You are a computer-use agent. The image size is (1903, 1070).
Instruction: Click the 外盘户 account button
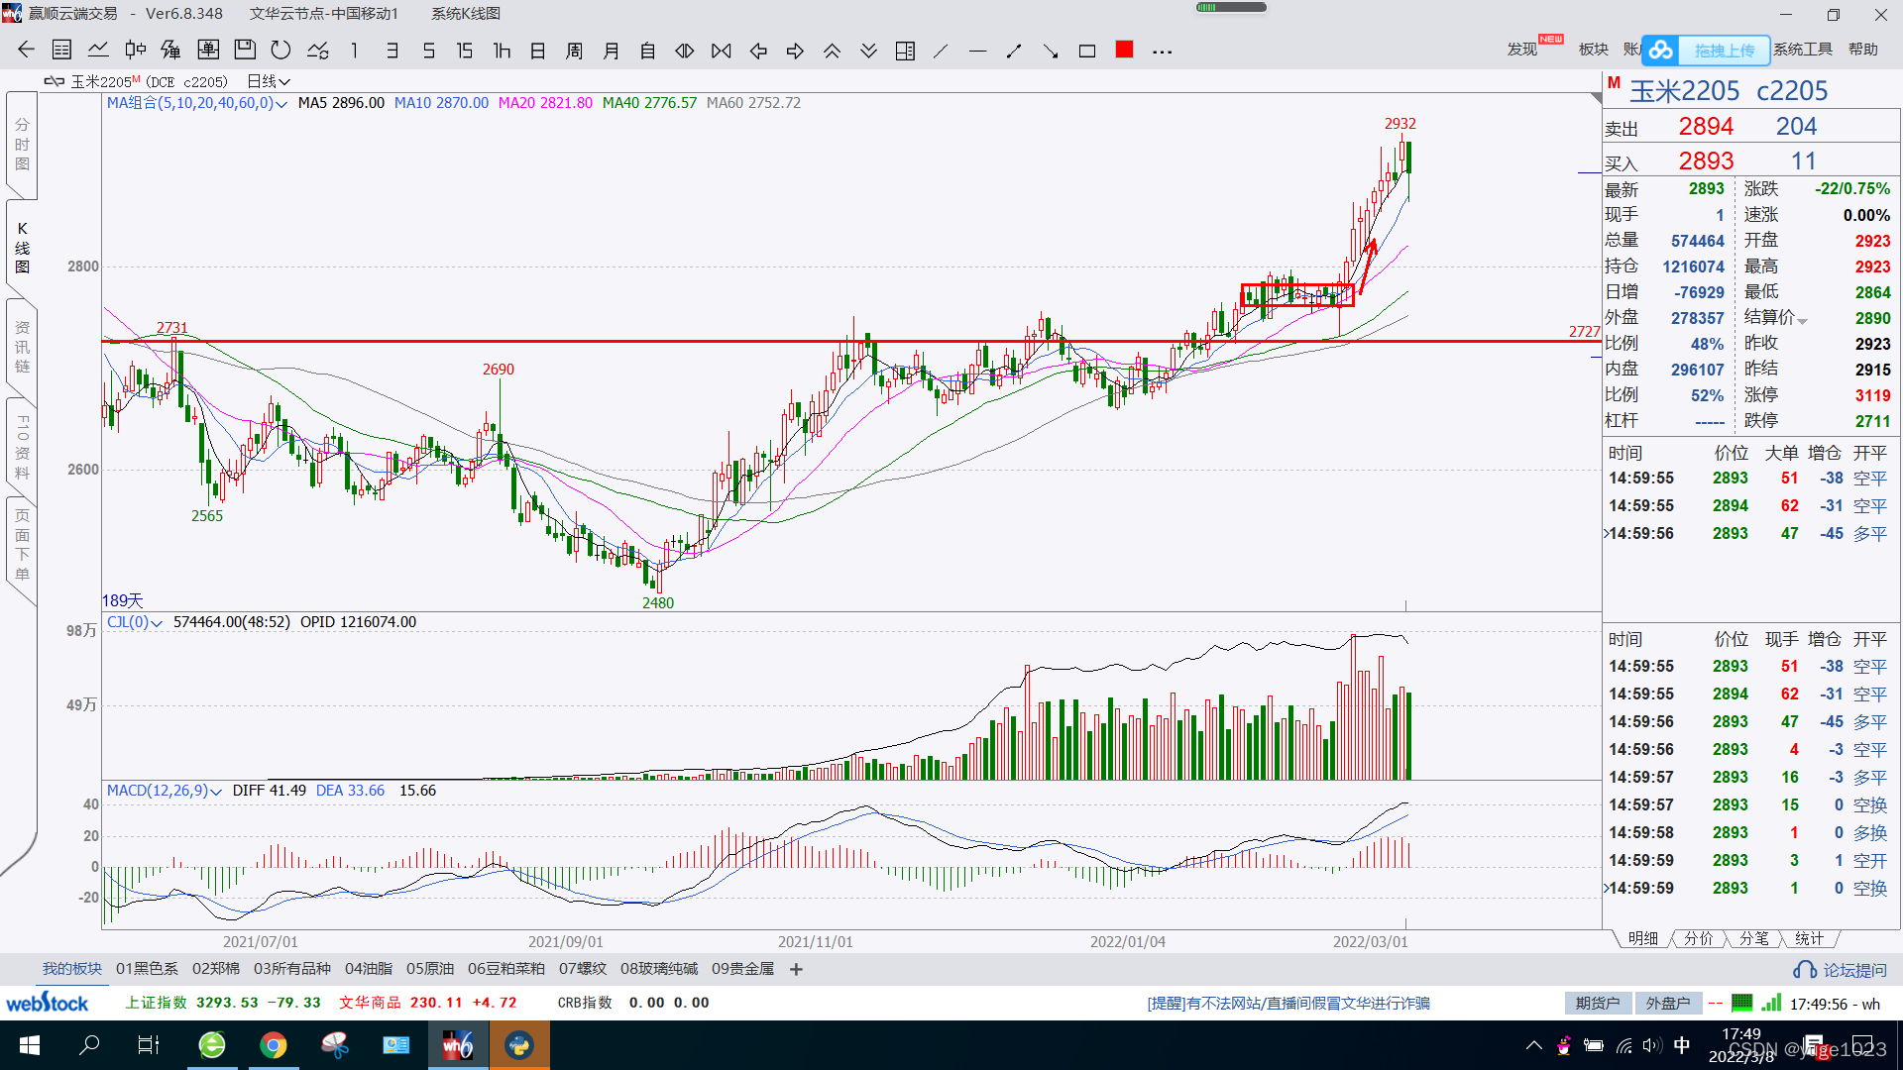1668,1004
